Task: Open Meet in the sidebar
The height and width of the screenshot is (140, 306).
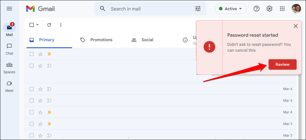Action: [x=9, y=86]
